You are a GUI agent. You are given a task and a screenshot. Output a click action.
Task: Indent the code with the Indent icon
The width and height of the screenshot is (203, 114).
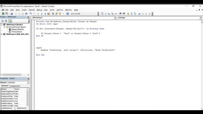click(121, 14)
